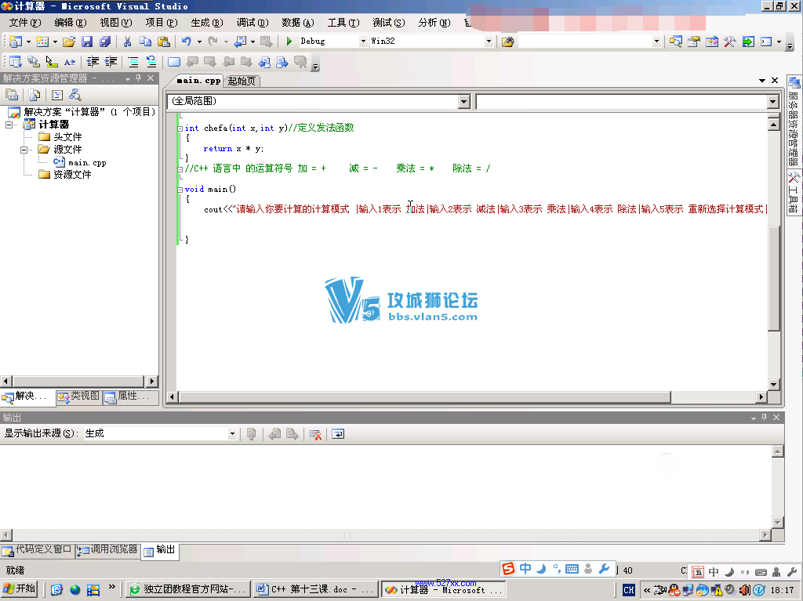803x601 pixels.
Task: Select the 头文件 folder
Action: click(x=67, y=137)
